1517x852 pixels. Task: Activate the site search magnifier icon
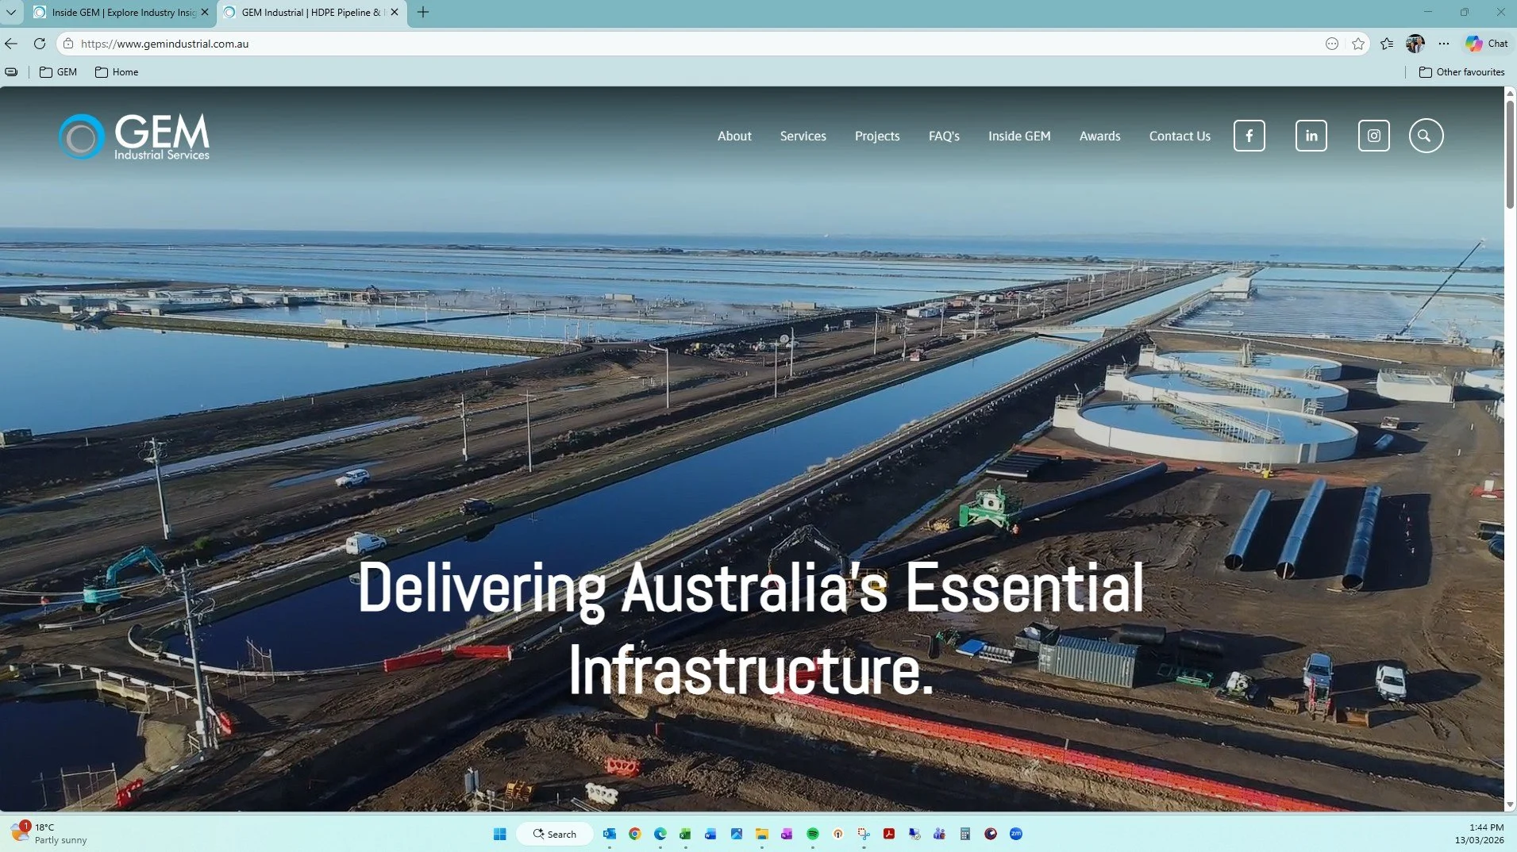pyautogui.click(x=1425, y=135)
